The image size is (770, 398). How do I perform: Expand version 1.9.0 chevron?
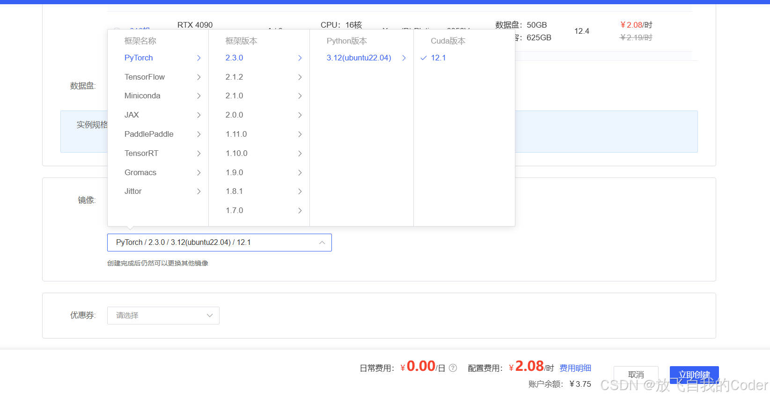point(300,172)
